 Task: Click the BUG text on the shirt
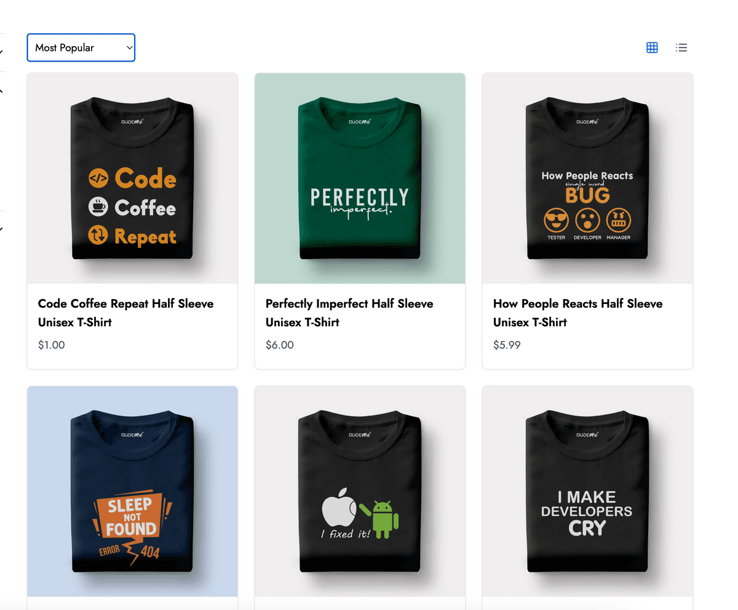click(587, 195)
